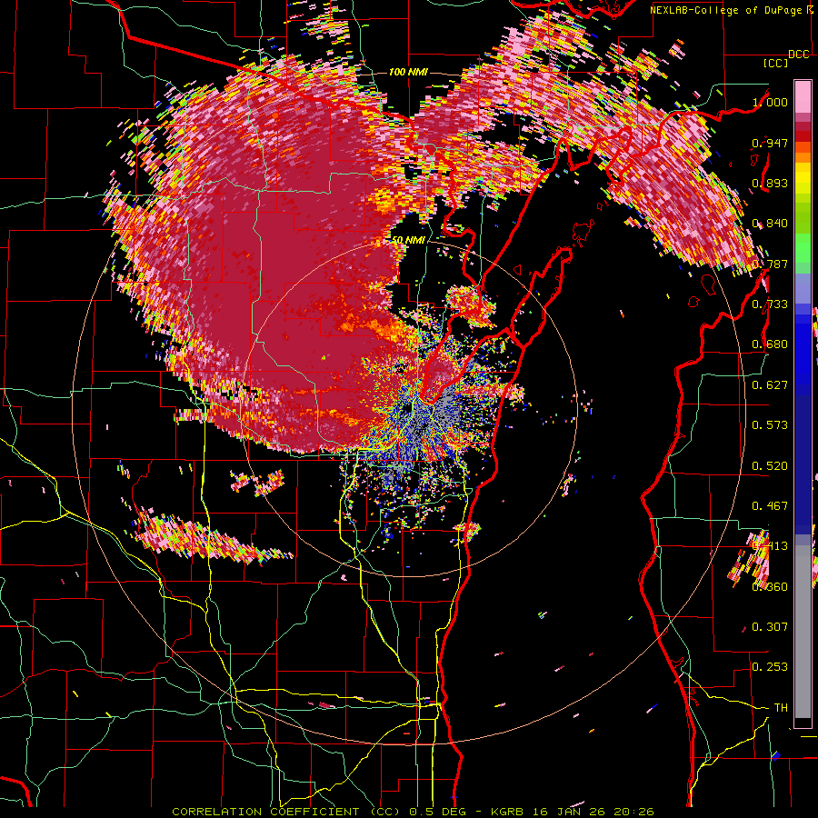Click the 0.307 legend value
Viewport: 818px width, 818px height.
[x=770, y=627]
